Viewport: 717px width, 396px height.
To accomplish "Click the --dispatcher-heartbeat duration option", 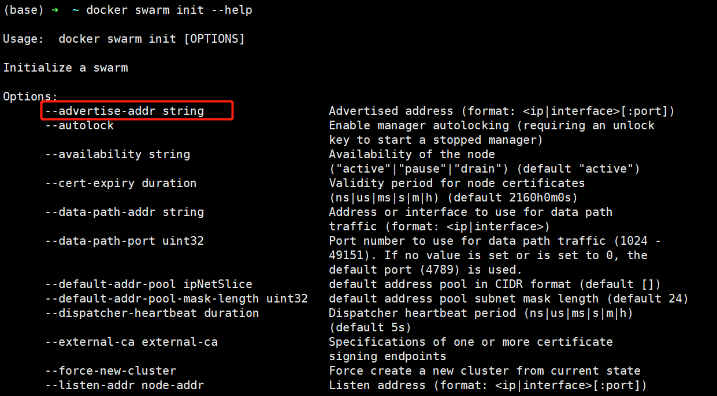I will tap(153, 313).
